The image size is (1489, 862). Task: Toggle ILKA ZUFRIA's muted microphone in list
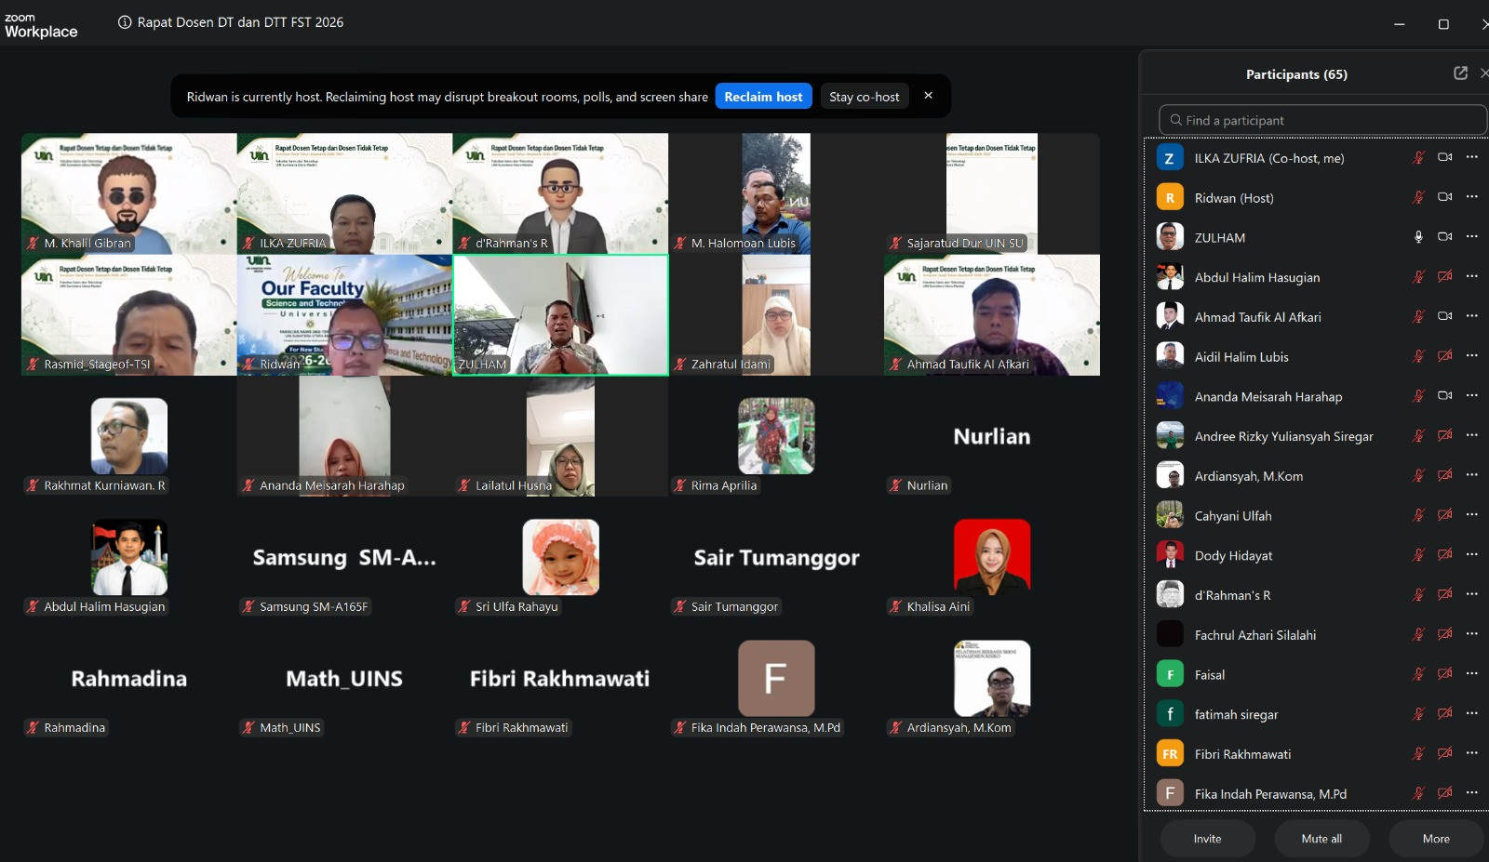point(1418,158)
